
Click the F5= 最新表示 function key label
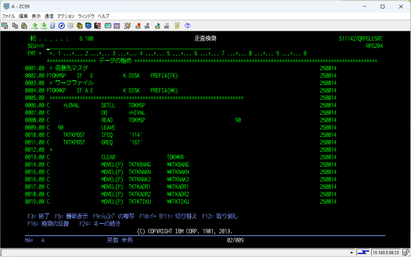pyautogui.click(x=72, y=216)
